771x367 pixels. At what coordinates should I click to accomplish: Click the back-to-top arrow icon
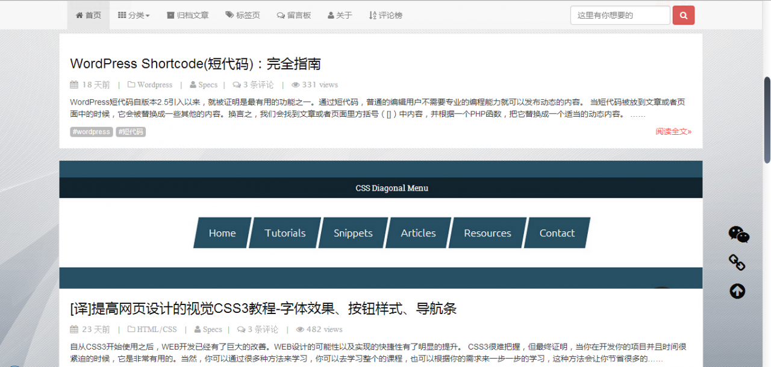[x=737, y=291]
